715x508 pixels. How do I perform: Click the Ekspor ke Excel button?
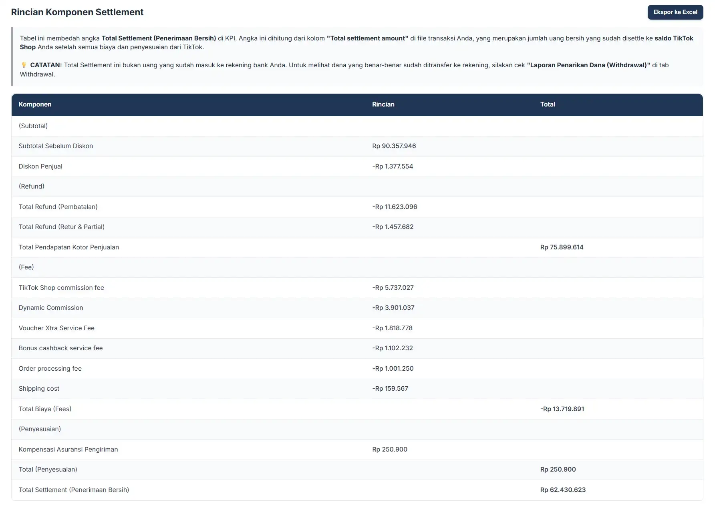[x=675, y=12]
